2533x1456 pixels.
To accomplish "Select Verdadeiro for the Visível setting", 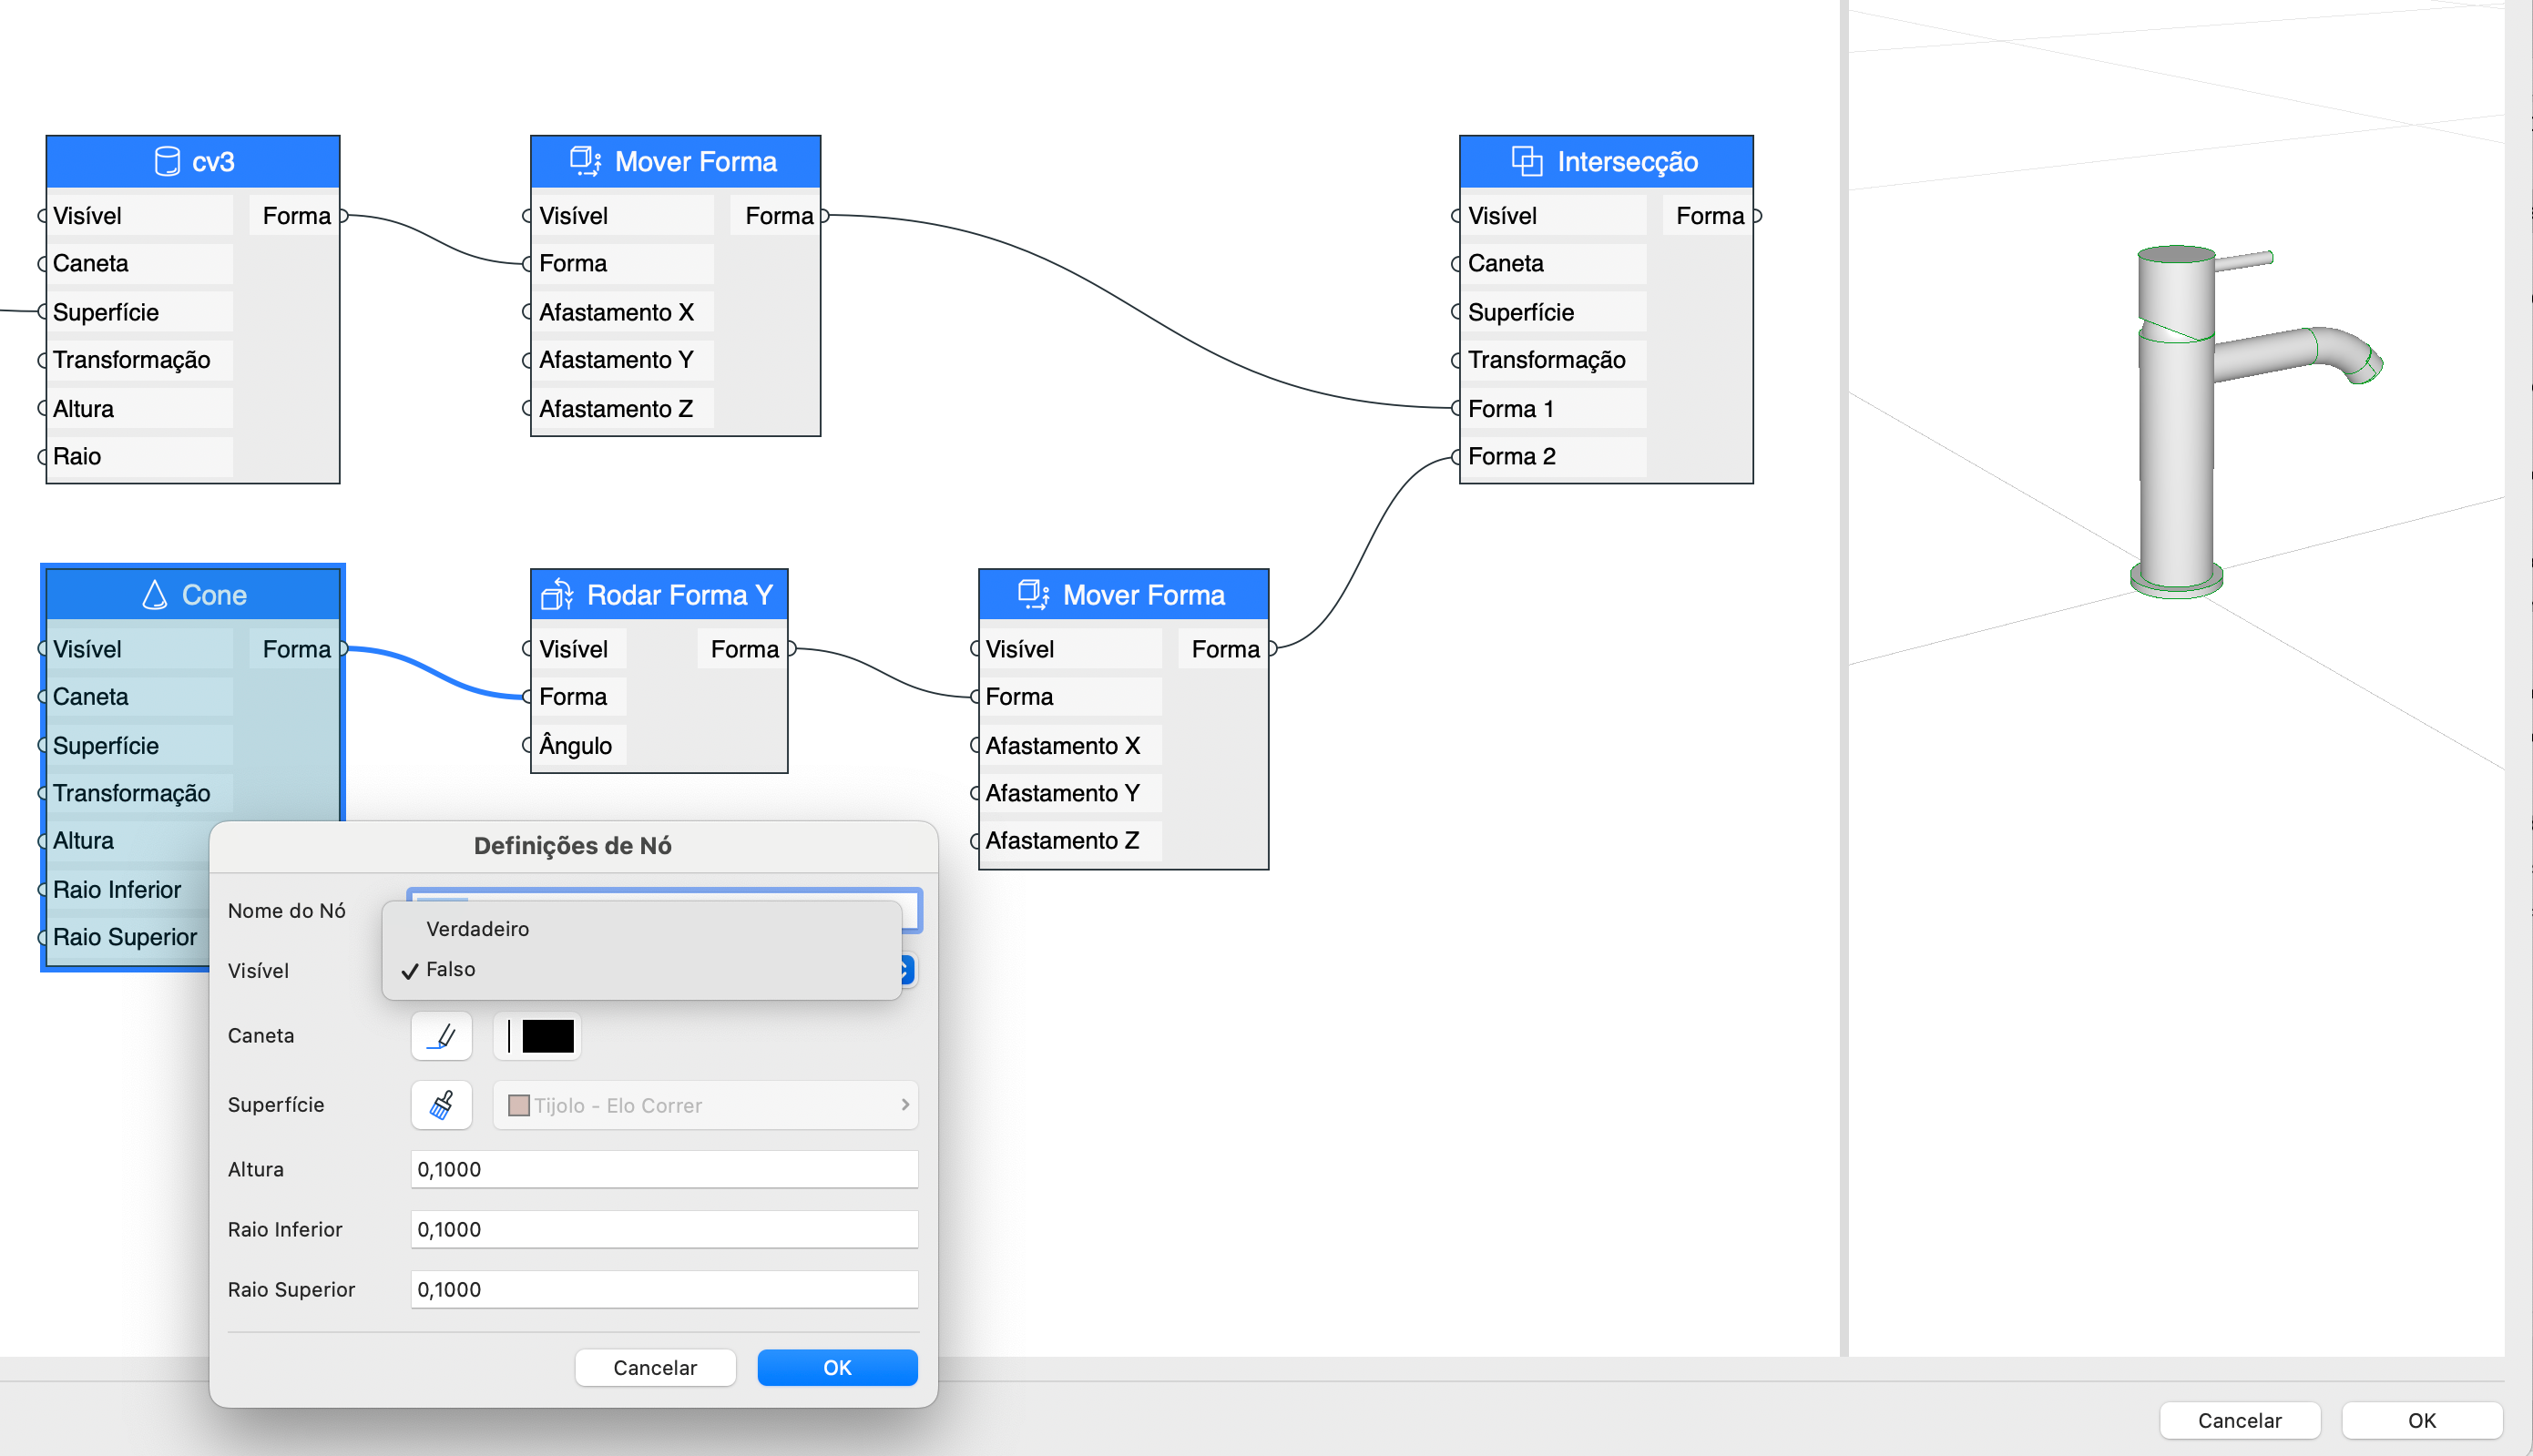I will tap(477, 928).
